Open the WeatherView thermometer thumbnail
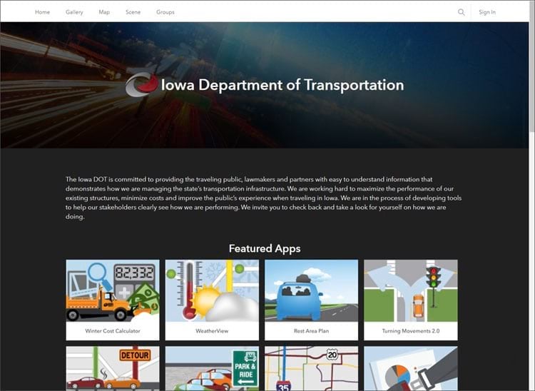 coord(212,290)
